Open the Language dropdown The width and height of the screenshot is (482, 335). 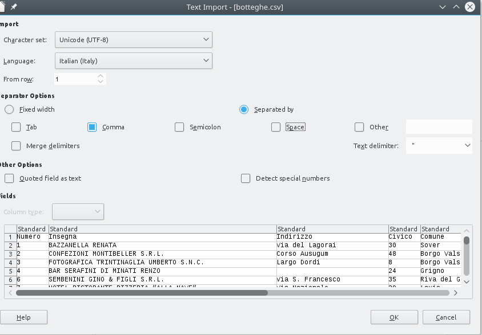tap(134, 61)
